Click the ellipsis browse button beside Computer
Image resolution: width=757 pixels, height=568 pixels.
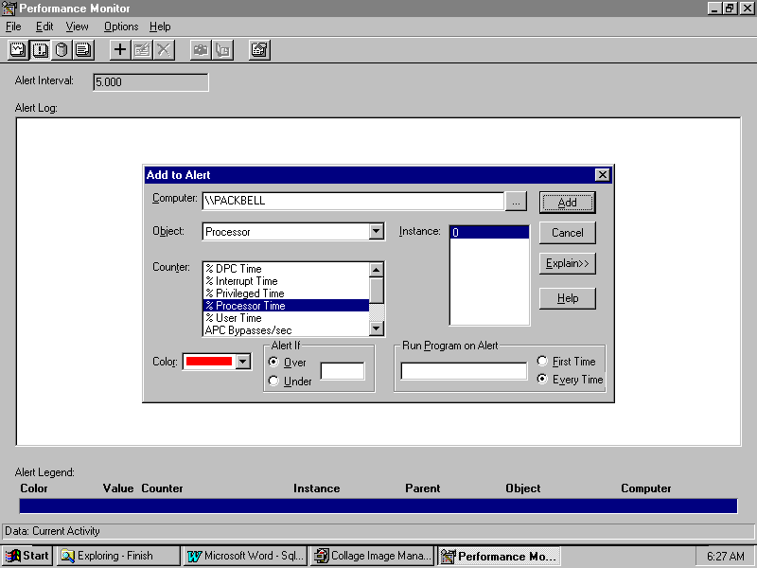(515, 202)
